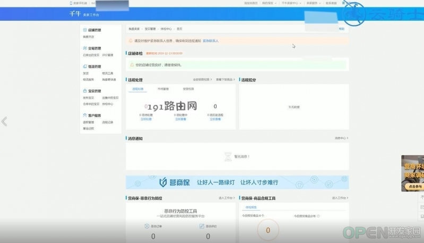Click the help icon next to 今日预警商品分布
Viewport: 424px width, 243px height.
(318, 216)
